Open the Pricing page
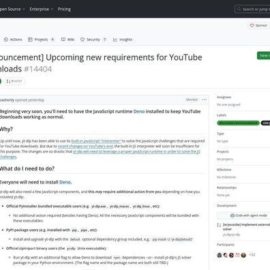270x270 pixels. click(64, 9)
